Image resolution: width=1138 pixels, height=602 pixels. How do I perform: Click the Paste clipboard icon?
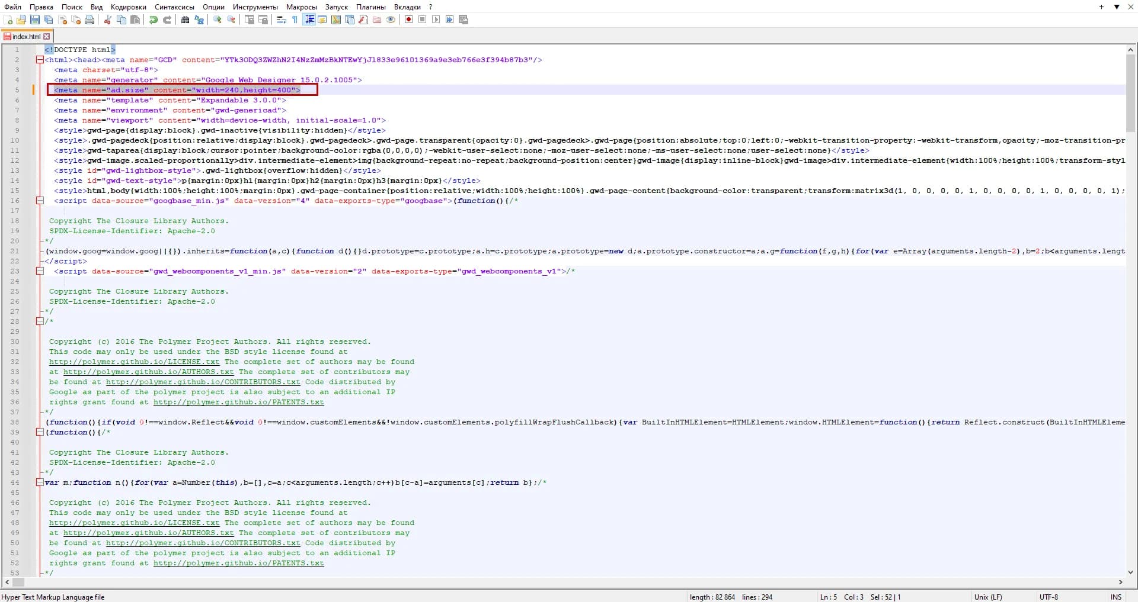[135, 20]
